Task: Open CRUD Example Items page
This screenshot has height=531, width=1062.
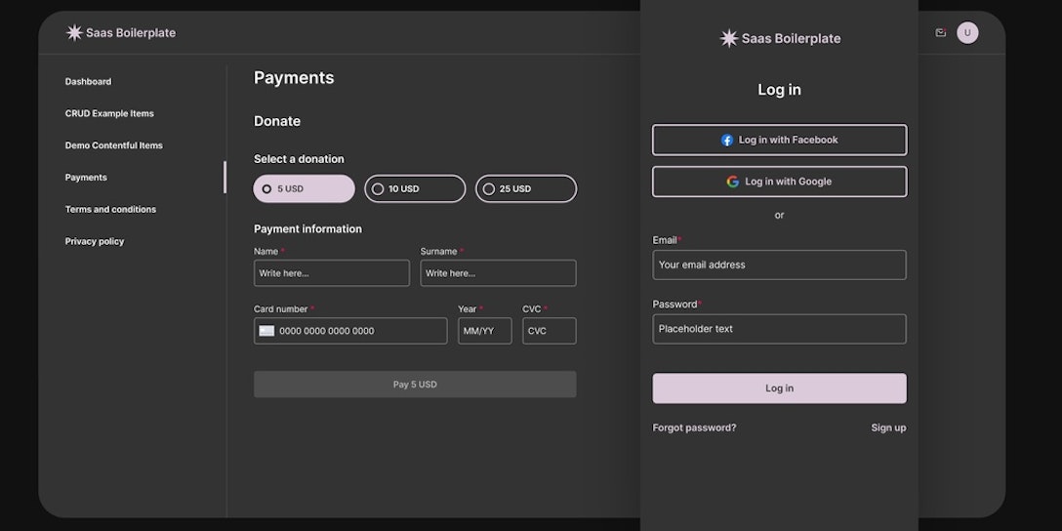Action: 109,114
